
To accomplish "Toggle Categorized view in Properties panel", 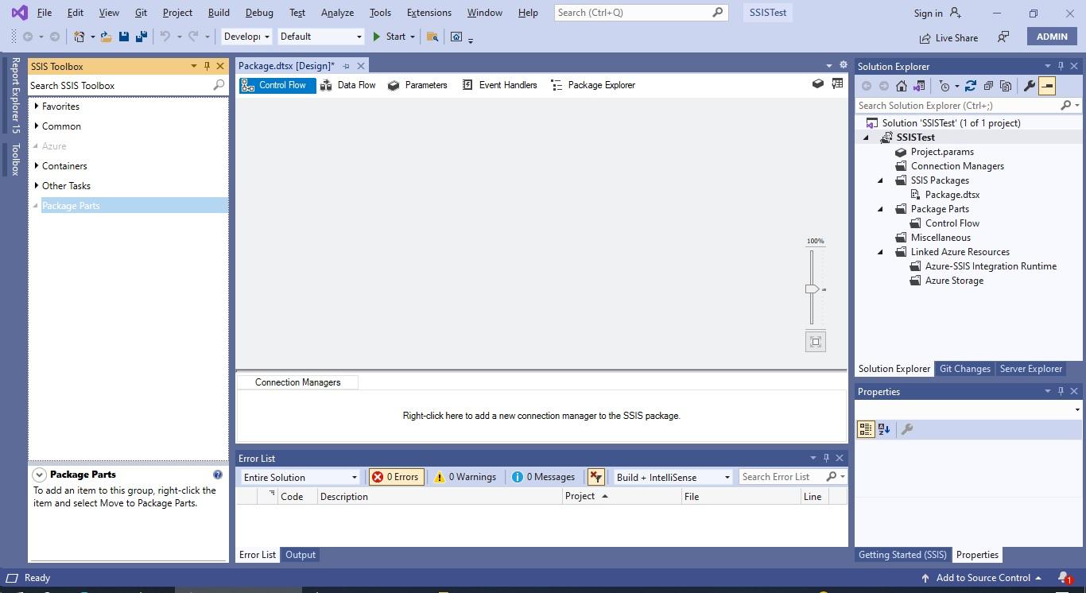I will coord(866,429).
